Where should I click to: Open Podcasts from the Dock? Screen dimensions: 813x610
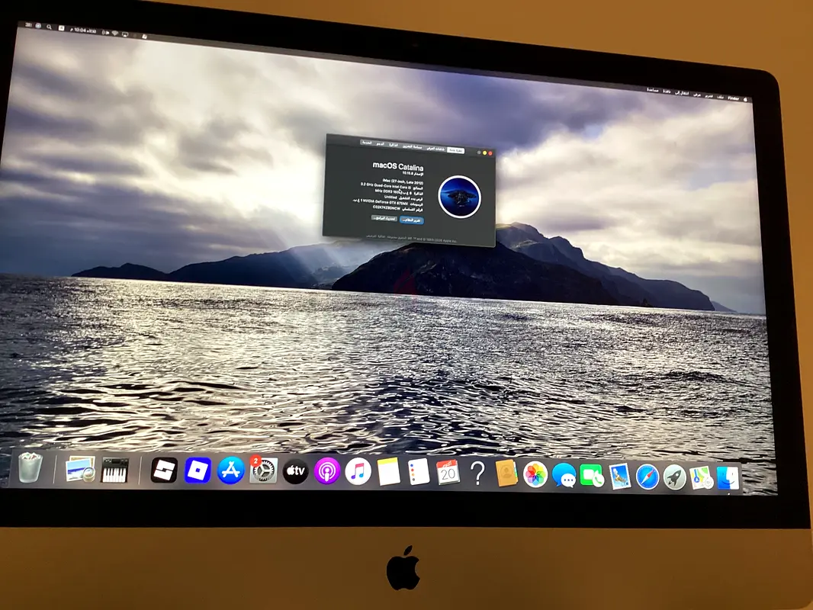[326, 472]
